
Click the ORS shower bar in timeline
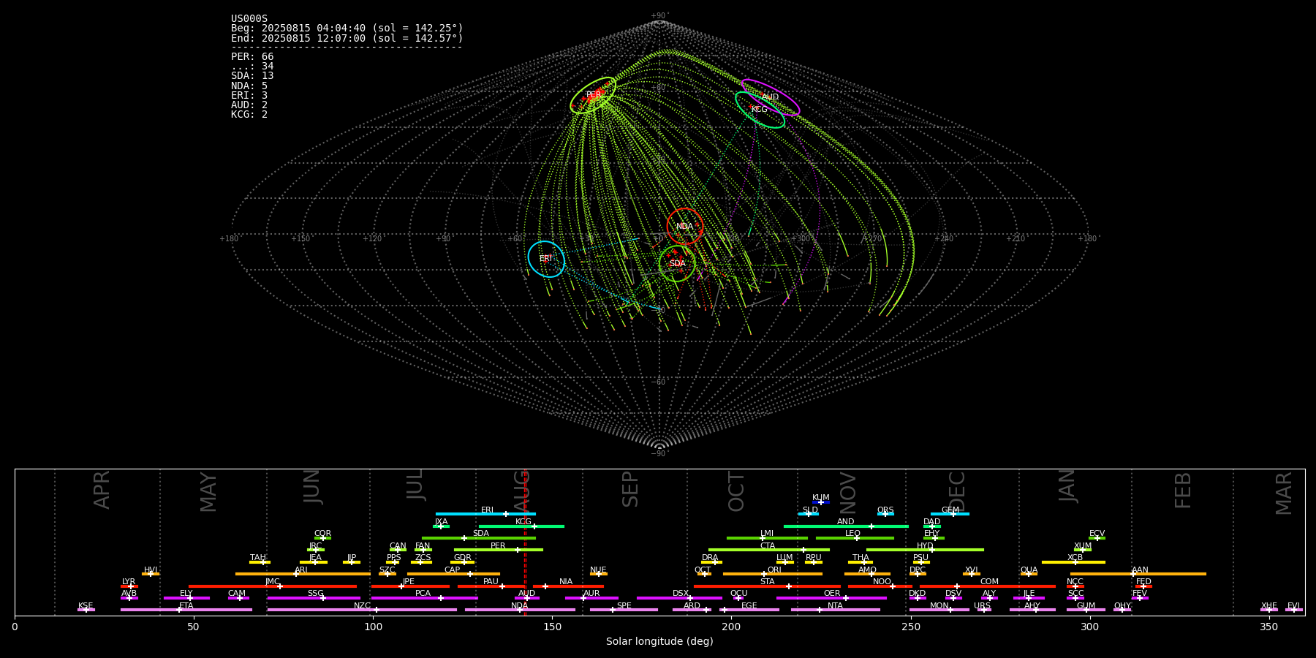point(885,514)
